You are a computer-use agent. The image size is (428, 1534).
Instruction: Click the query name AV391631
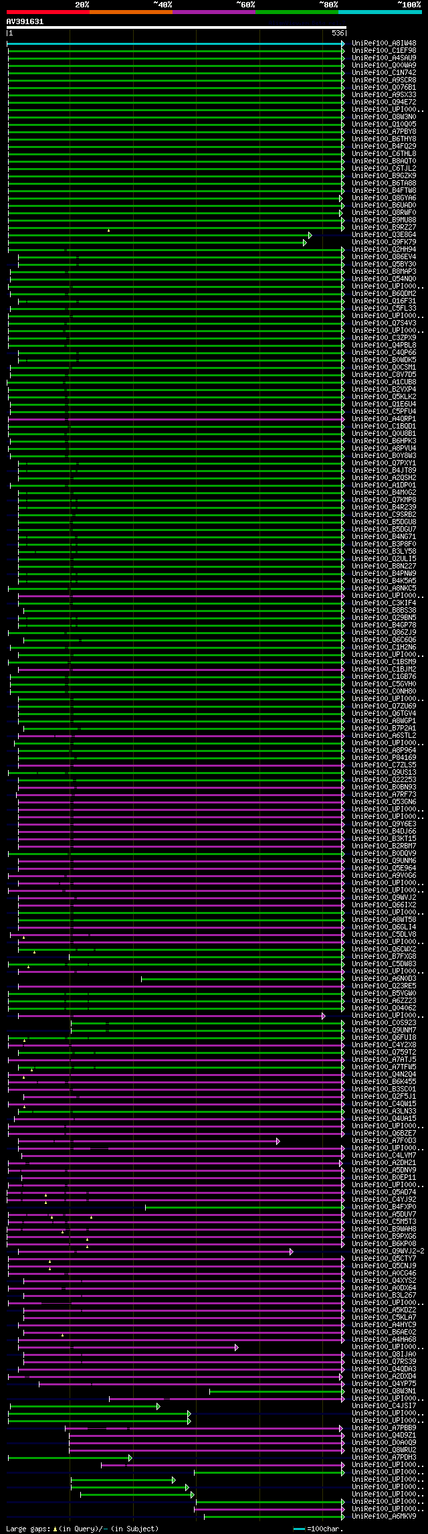click(x=25, y=21)
